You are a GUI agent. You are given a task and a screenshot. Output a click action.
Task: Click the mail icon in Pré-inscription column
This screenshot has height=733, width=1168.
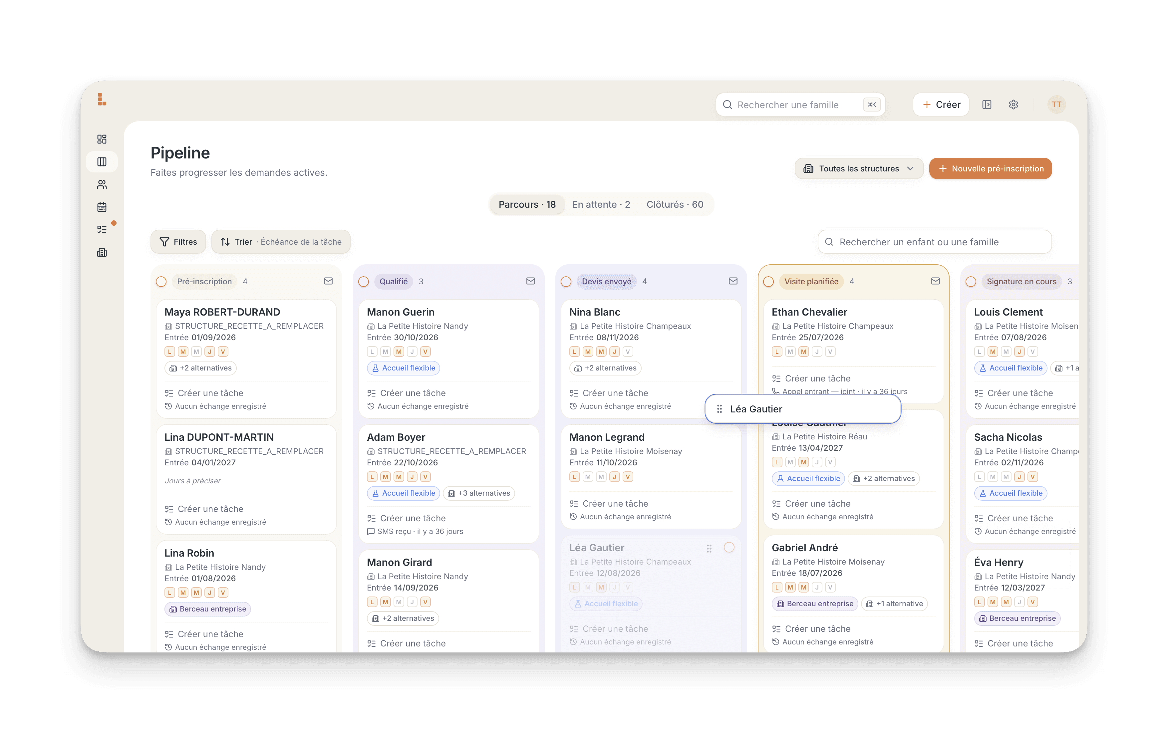[x=328, y=281]
